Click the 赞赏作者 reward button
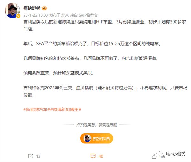Viewport: 191px width, 162px height. click(x=96, y=138)
